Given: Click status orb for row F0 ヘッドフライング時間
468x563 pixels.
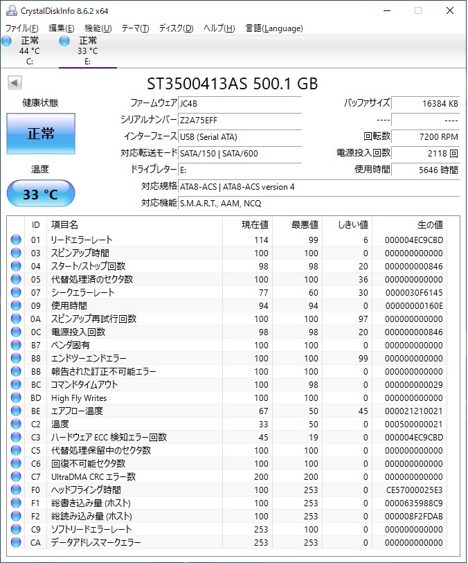Looking at the screenshot, I should pyautogui.click(x=16, y=490).
